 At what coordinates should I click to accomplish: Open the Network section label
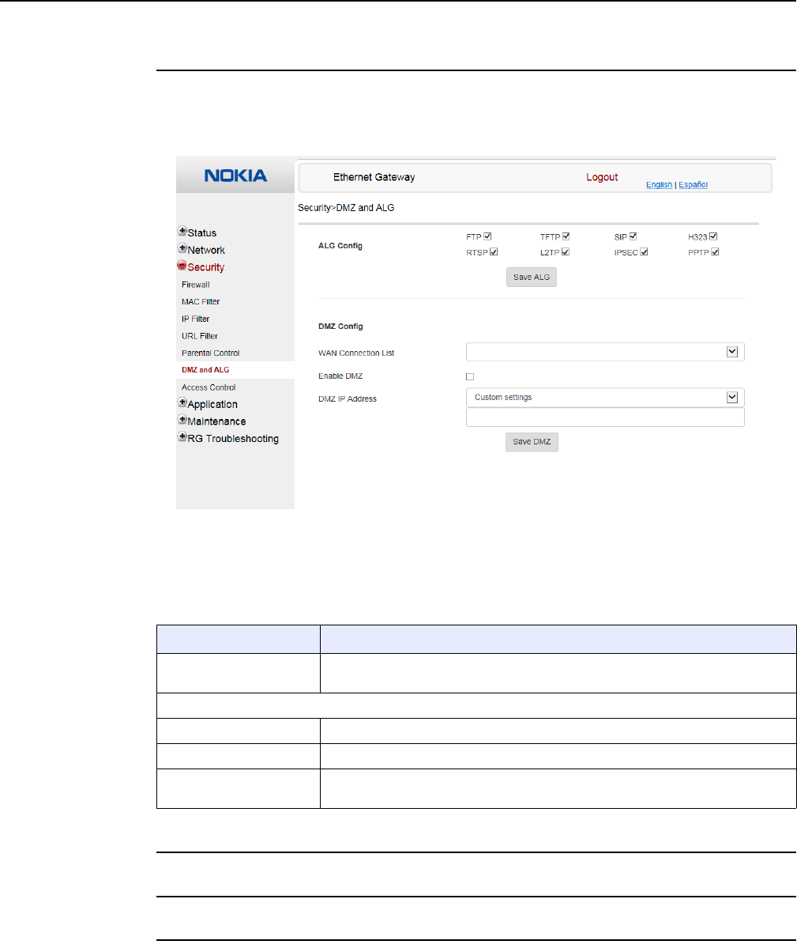[206, 251]
